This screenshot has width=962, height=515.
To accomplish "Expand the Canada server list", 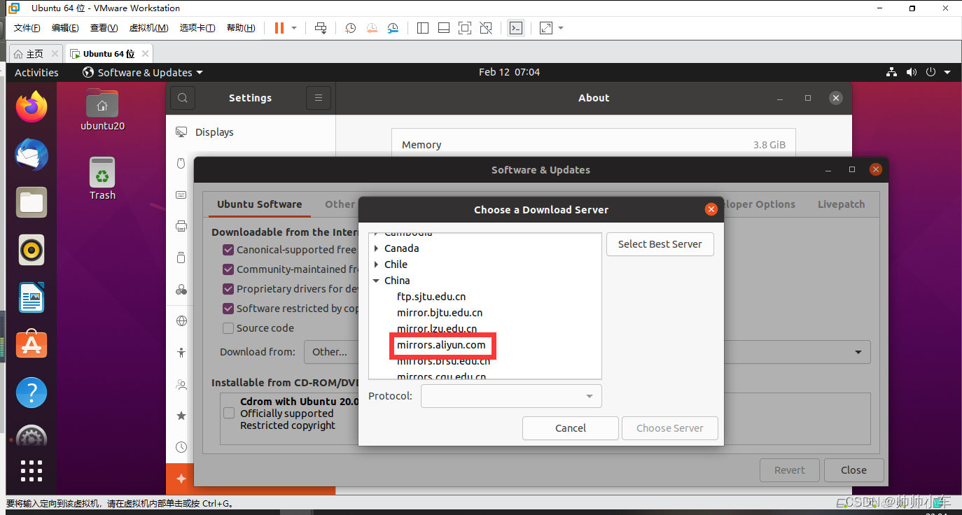I will click(x=376, y=248).
